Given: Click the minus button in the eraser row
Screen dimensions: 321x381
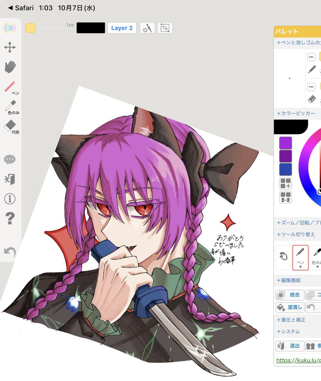Looking at the screenshot, I should pos(311,86).
